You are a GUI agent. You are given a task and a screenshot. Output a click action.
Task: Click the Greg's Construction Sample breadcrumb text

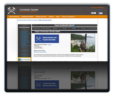click(45, 20)
